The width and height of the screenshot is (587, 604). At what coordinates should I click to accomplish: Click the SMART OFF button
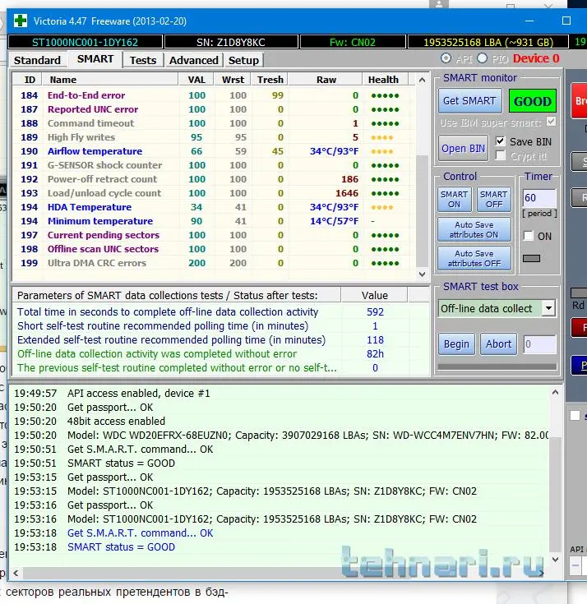point(494,199)
